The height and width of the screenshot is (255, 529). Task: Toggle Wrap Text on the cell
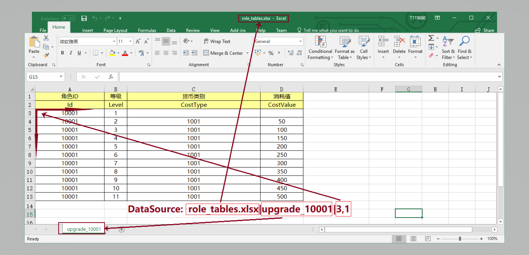click(x=217, y=41)
